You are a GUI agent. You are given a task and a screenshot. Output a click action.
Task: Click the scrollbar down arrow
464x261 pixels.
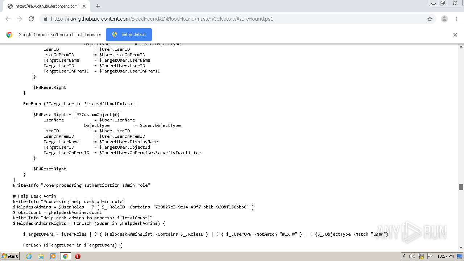[x=461, y=248]
